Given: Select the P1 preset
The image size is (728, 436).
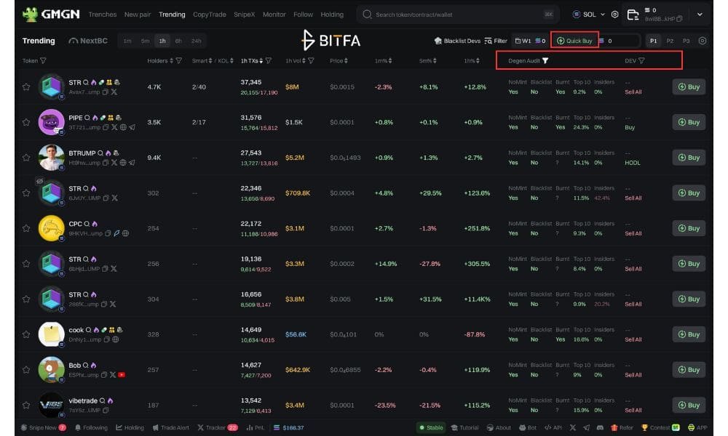Looking at the screenshot, I should point(653,41).
